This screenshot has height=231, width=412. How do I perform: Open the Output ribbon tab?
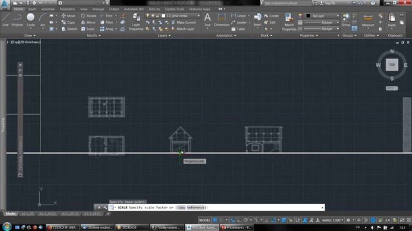coord(114,9)
